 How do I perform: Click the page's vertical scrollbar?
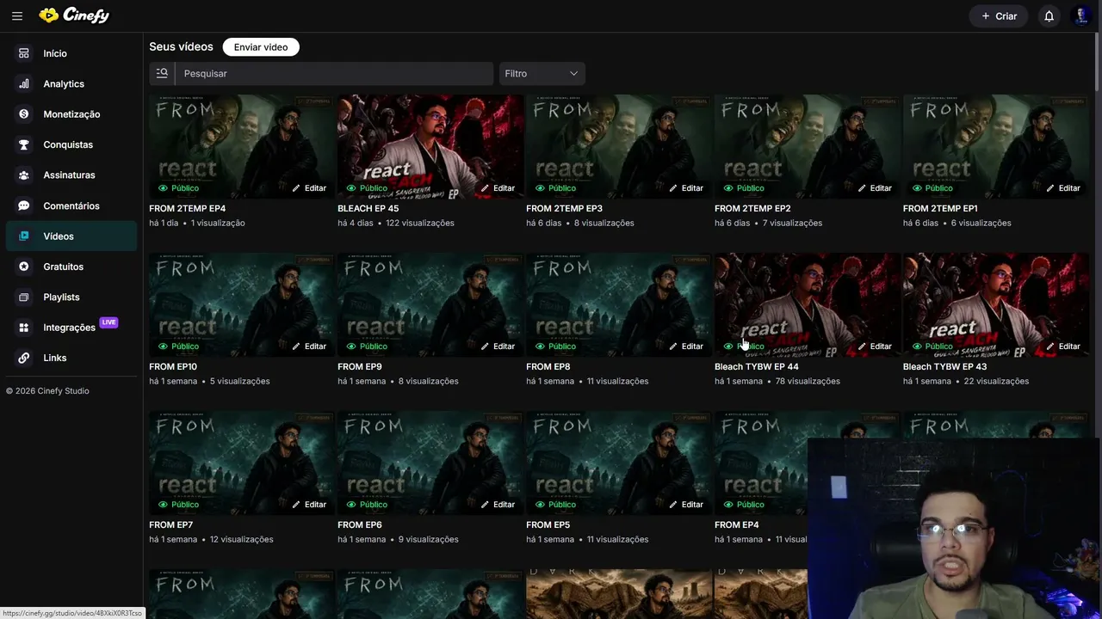pyautogui.click(x=1098, y=60)
